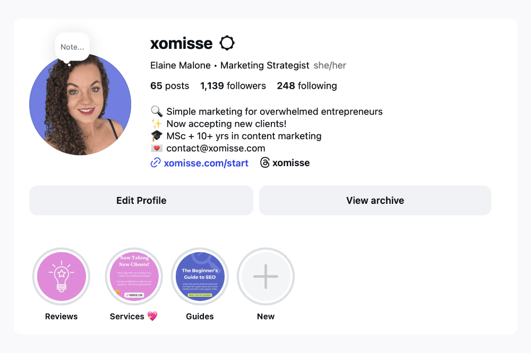Open the Services highlight story
The image size is (531, 353).
coord(134,277)
